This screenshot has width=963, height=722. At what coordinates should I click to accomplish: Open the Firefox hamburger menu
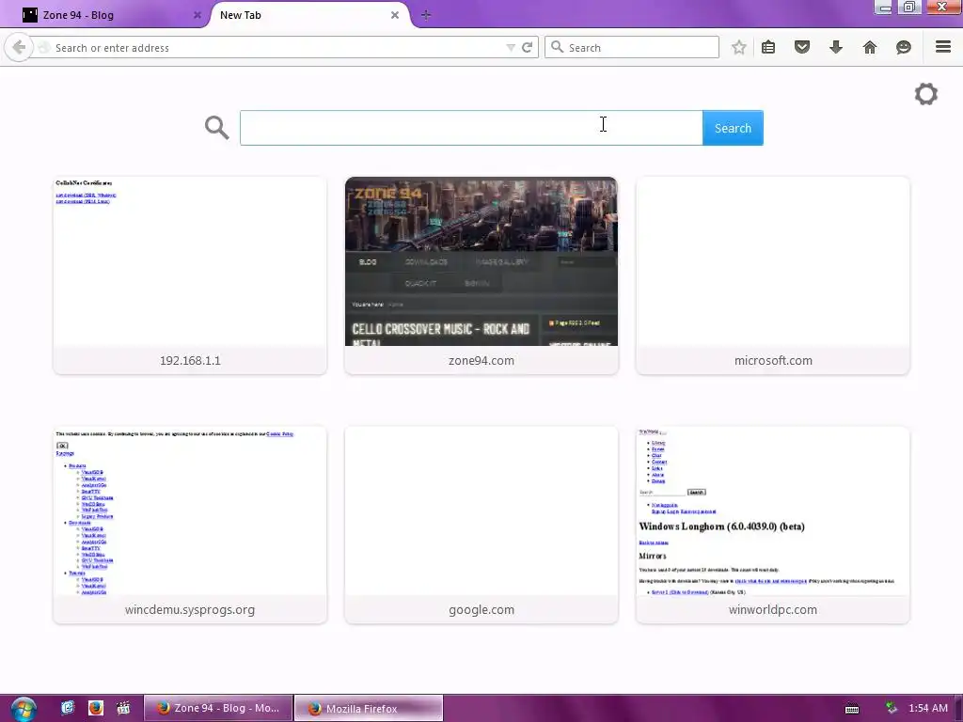(943, 47)
